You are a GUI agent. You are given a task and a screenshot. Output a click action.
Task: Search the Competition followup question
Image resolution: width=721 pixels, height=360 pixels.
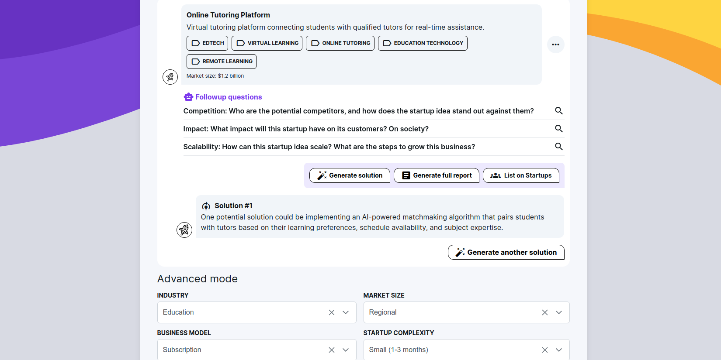point(558,111)
